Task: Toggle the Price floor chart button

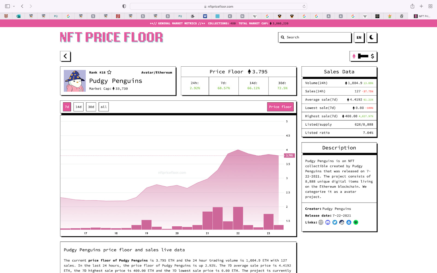Action: 280,107
